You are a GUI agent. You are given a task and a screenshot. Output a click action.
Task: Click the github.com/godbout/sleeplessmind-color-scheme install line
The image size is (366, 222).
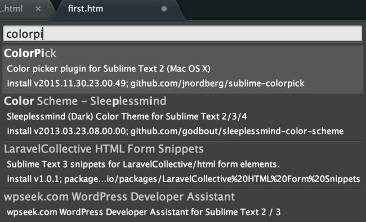(x=175, y=131)
